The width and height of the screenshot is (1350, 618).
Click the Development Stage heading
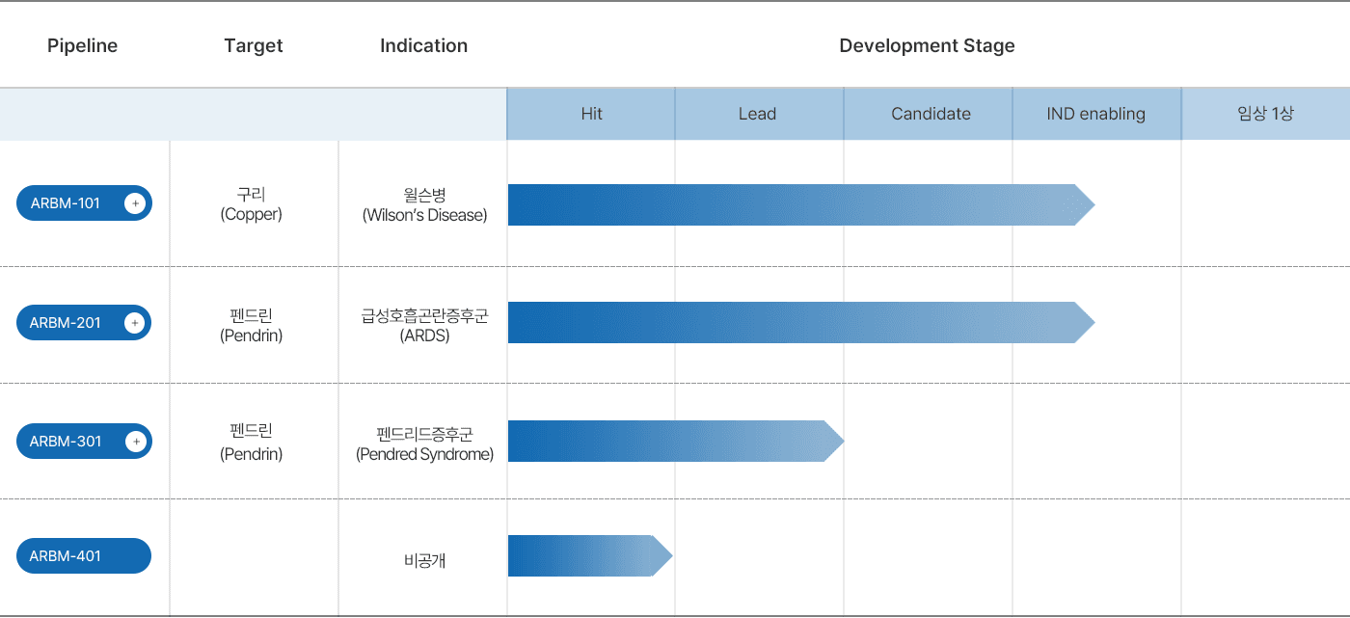pyautogui.click(x=928, y=45)
